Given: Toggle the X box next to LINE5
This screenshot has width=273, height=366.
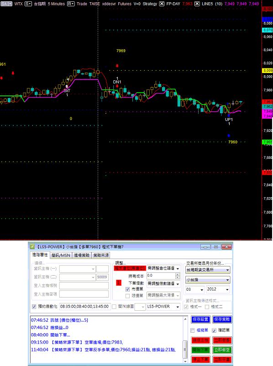Looking at the screenshot, I should 197,4.
